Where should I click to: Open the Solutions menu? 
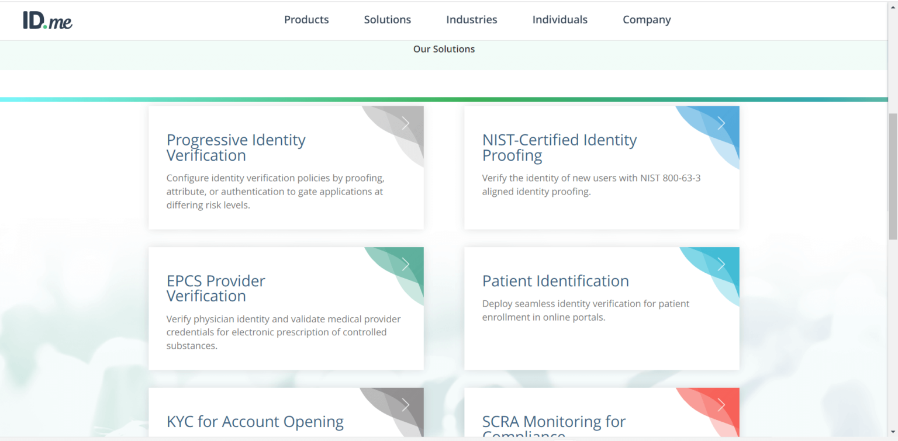pos(388,19)
